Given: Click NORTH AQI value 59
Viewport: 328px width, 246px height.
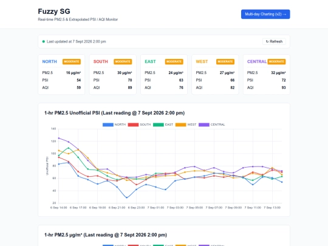Looking at the screenshot, I should coord(78,87).
